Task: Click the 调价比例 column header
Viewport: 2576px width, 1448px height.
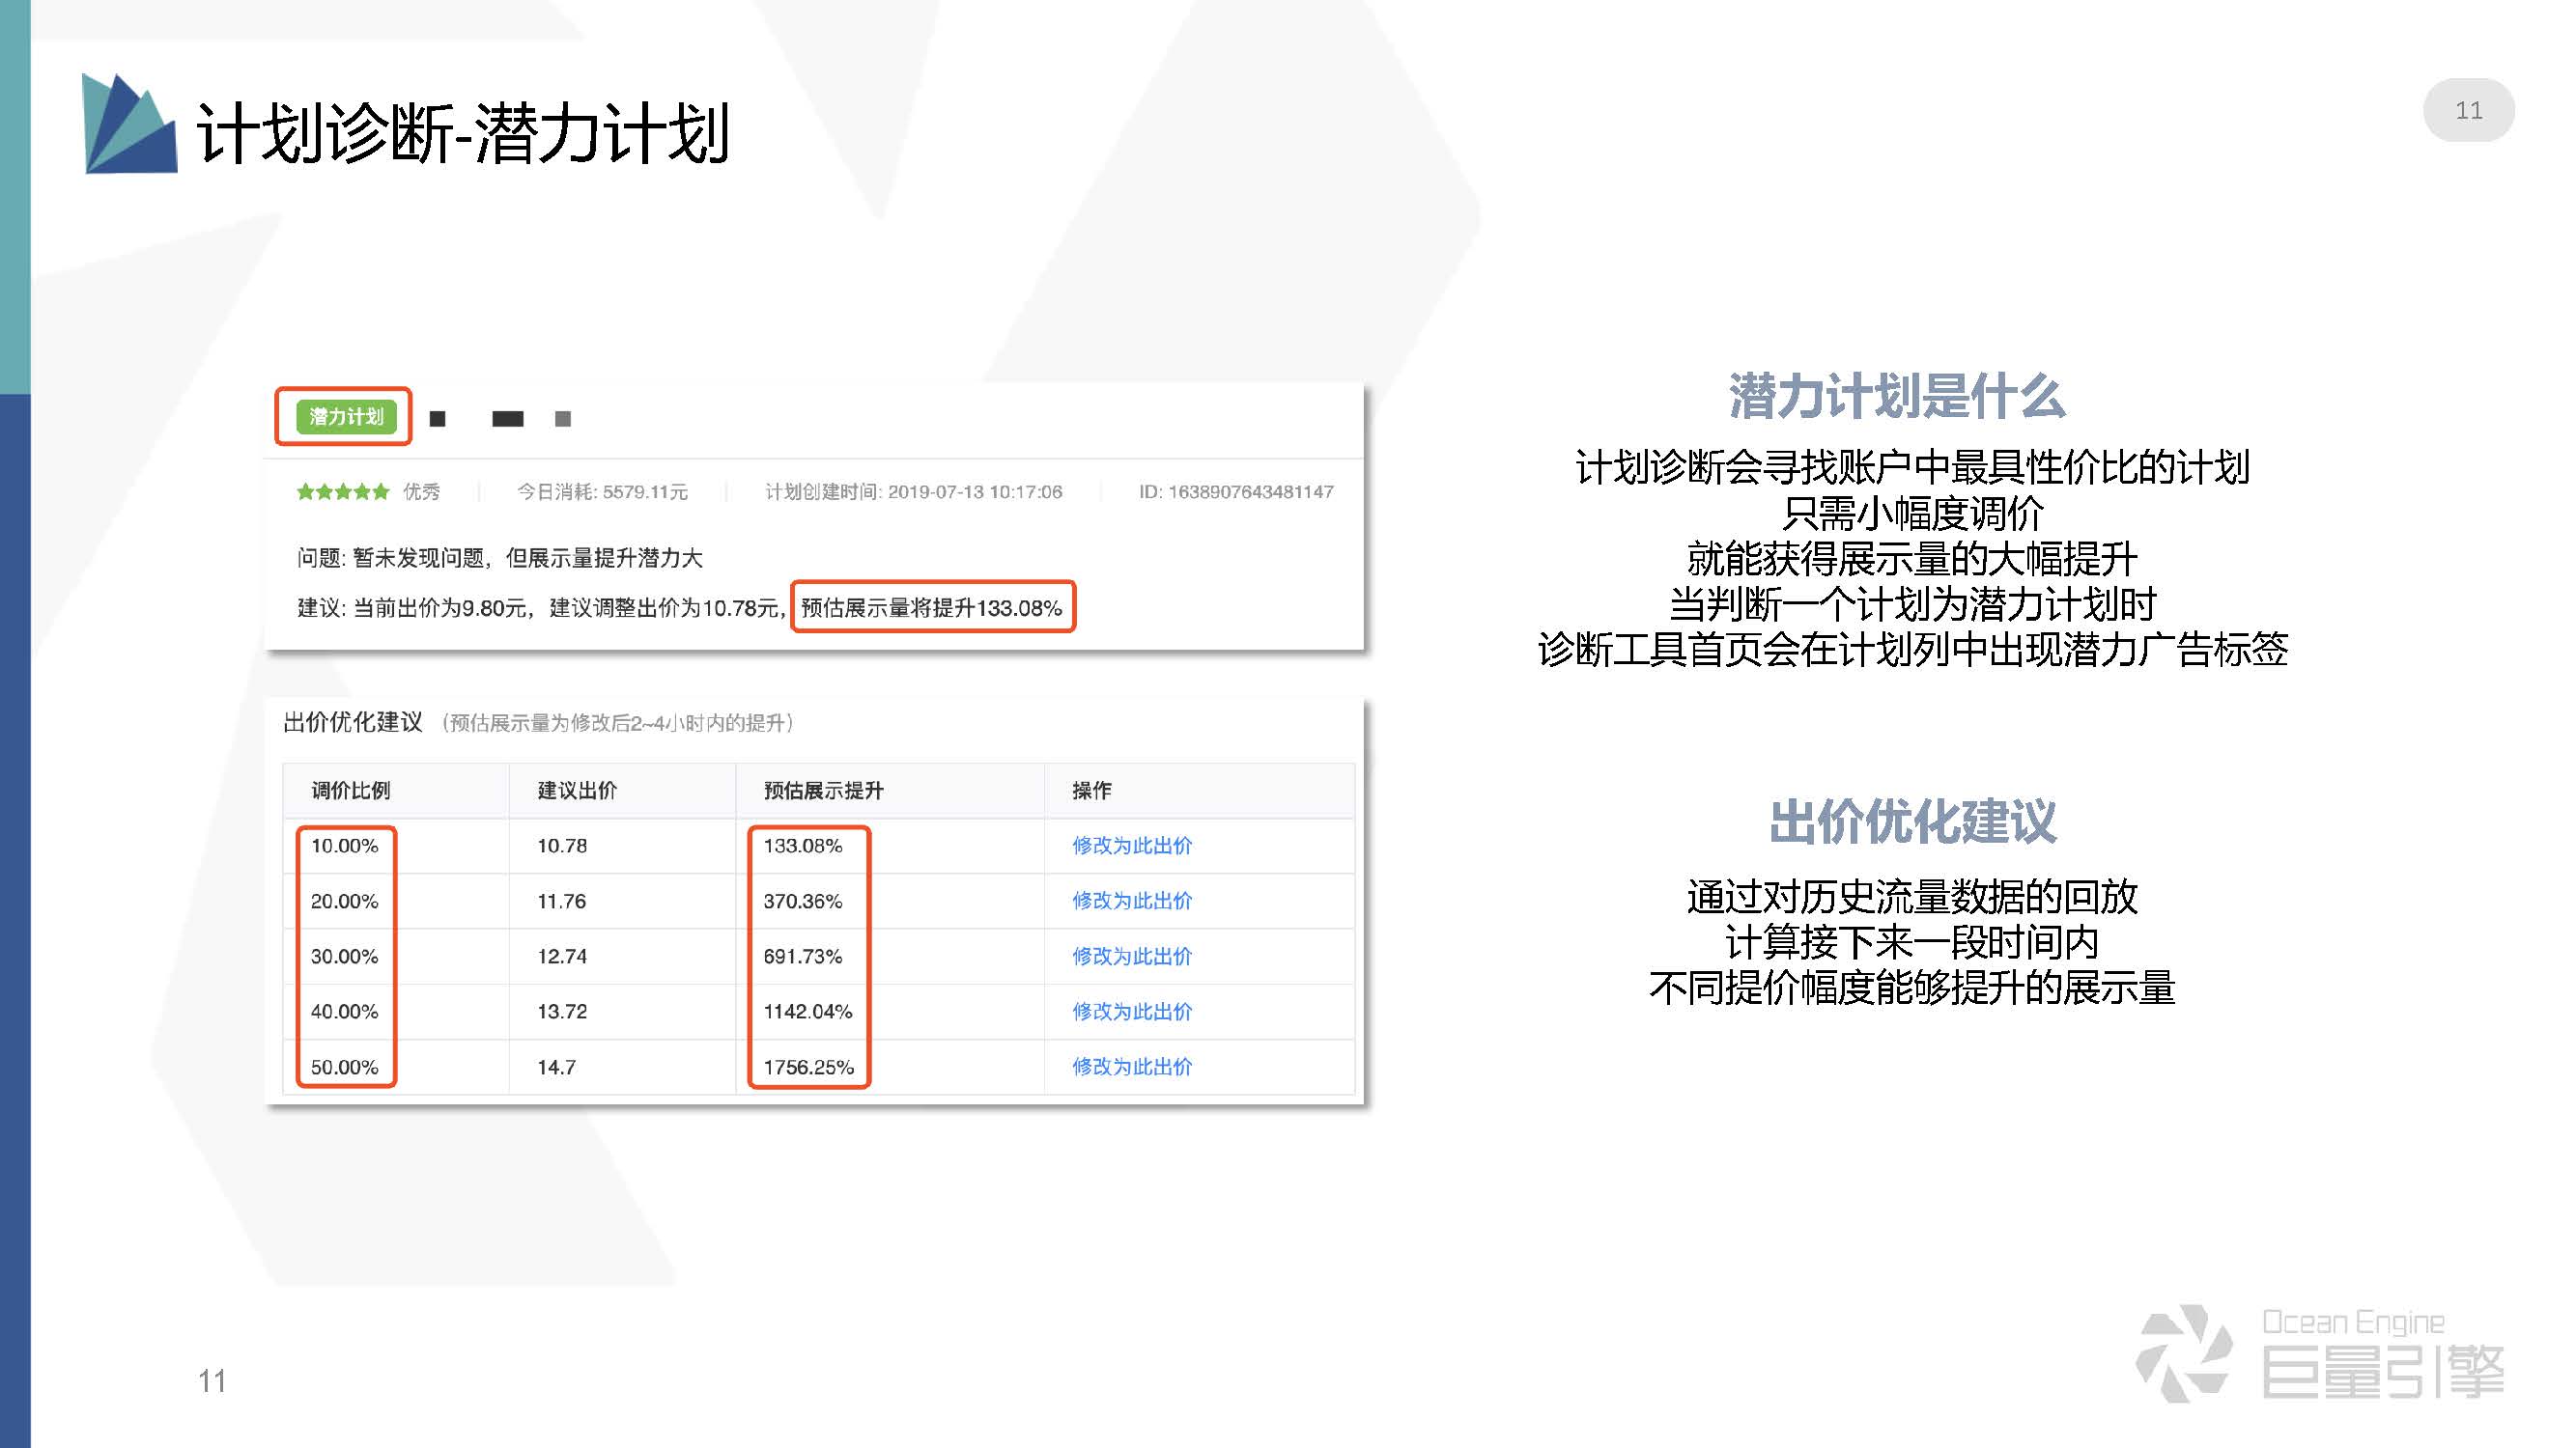Action: coord(350,791)
